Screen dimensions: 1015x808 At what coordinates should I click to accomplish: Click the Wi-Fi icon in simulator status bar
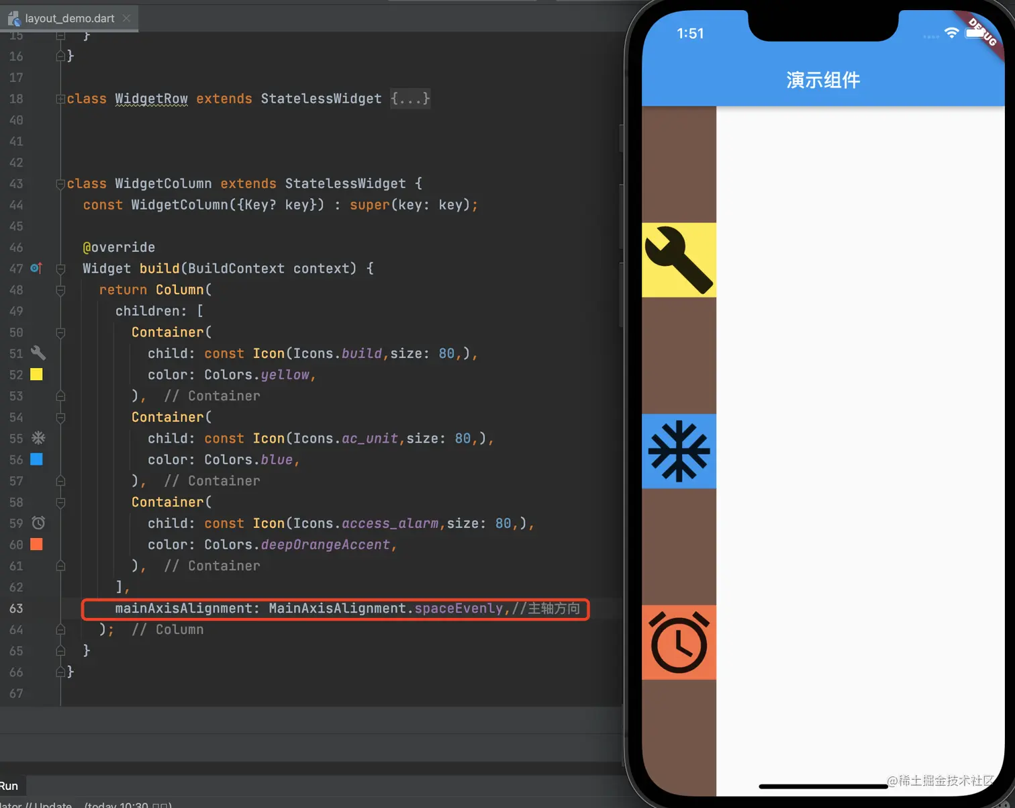click(951, 33)
